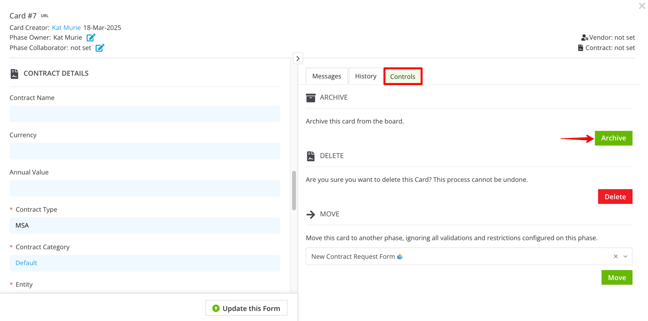The image size is (648, 321).
Task: Clear the selected phase with the X
Action: point(615,256)
